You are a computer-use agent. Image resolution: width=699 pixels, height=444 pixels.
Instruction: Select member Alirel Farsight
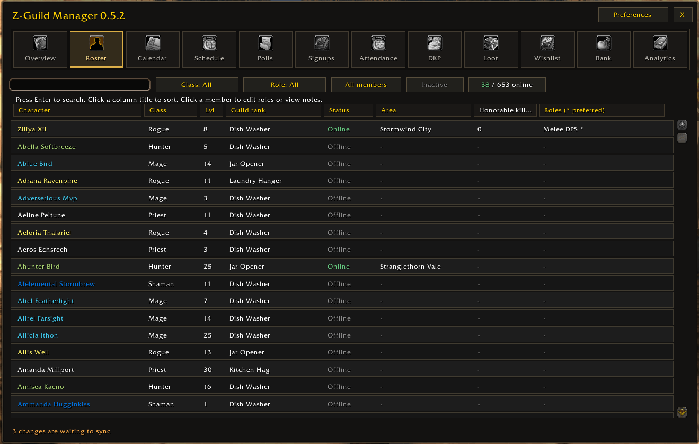[342, 318]
